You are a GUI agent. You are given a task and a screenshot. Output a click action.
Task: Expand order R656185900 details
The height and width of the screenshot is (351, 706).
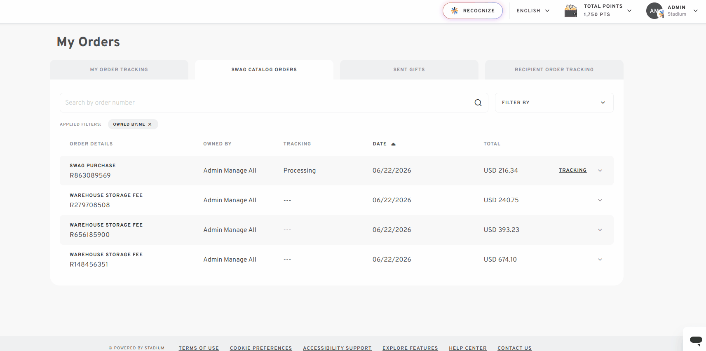click(600, 230)
